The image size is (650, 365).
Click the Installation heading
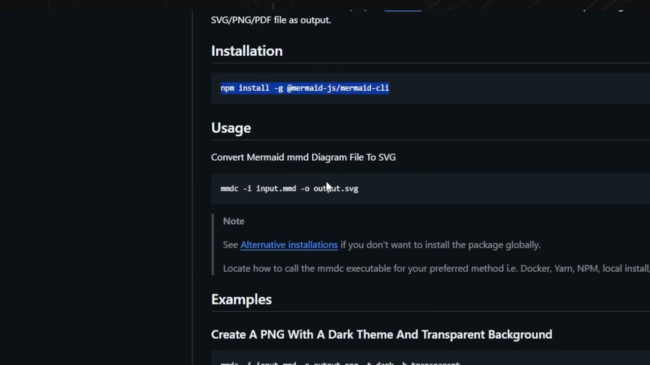247,51
